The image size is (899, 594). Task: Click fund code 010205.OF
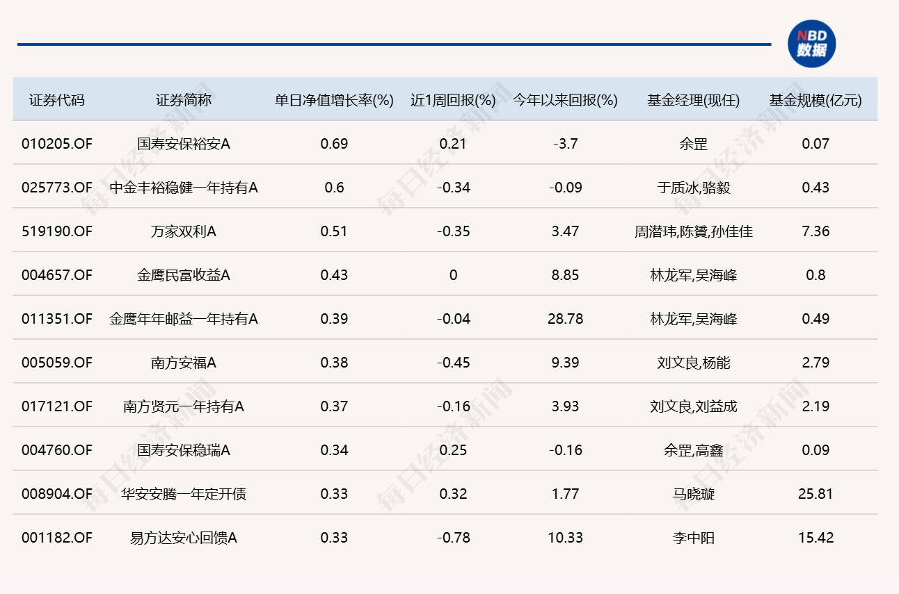click(57, 144)
